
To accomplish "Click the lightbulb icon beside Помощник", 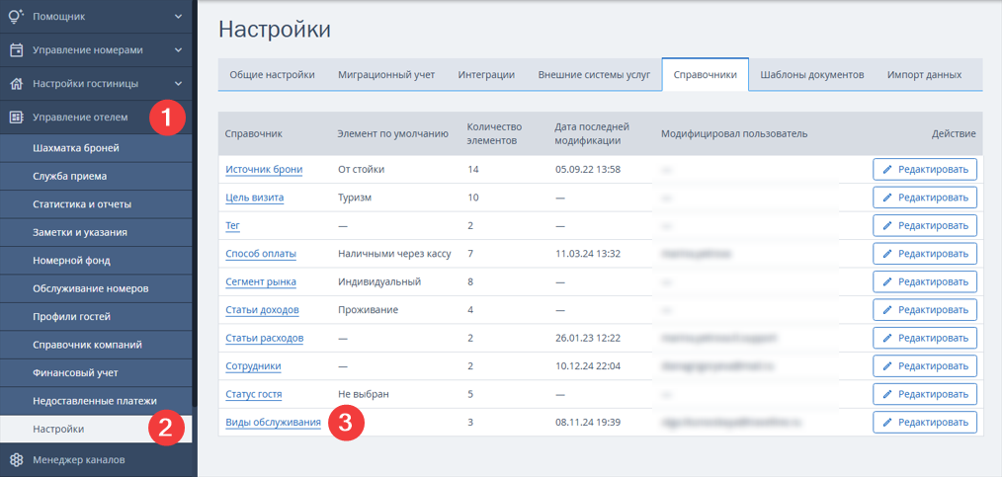I will point(17,17).
